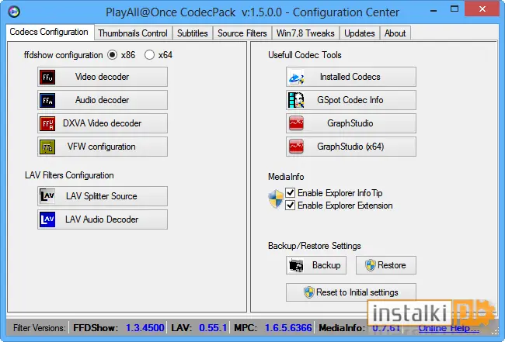Click the ffdshow configuration label

pos(63,55)
